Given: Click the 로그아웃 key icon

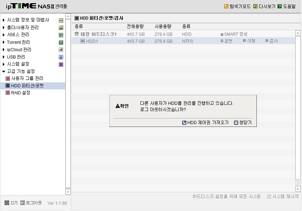Looking at the screenshot, I should click(22, 203).
